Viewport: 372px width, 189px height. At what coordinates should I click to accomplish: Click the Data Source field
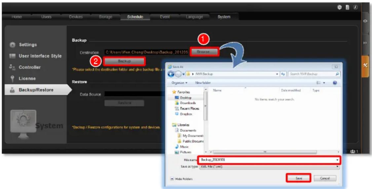[x=135, y=94]
